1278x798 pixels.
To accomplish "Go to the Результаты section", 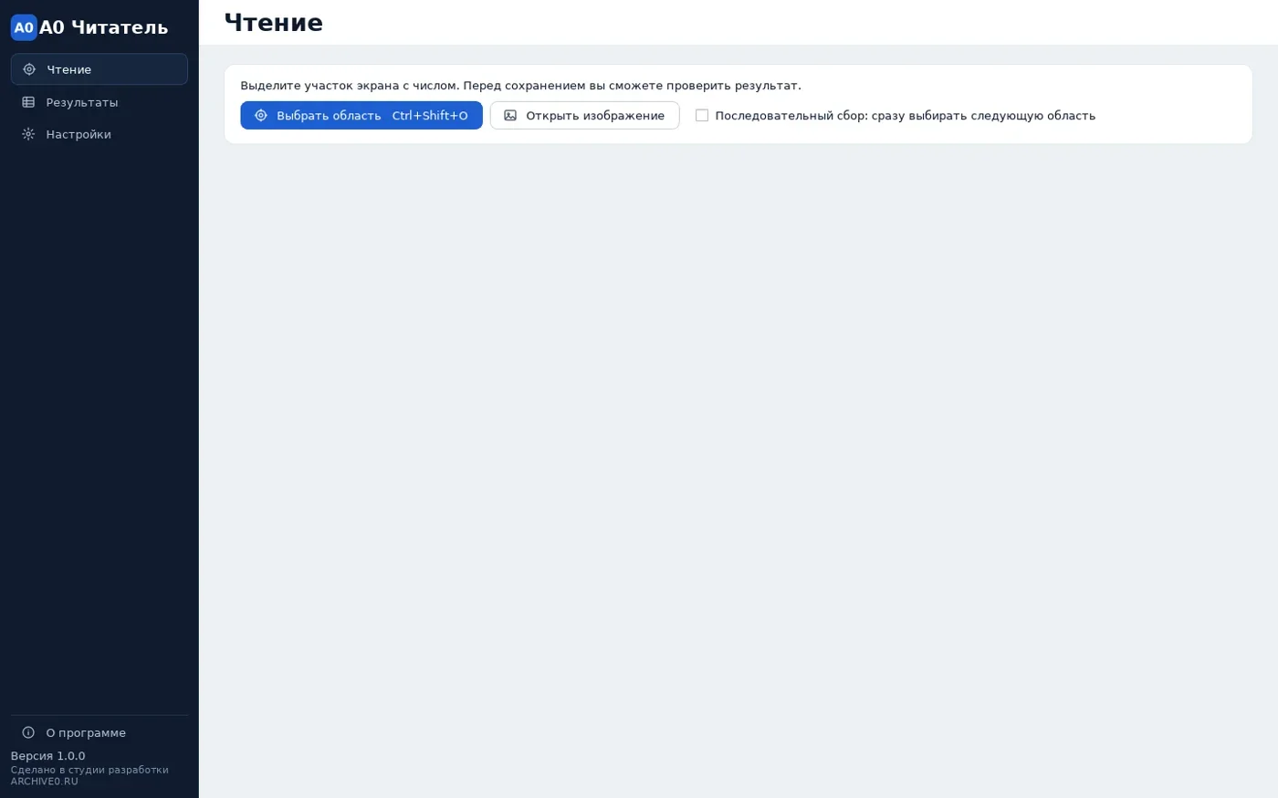I will pos(100,102).
